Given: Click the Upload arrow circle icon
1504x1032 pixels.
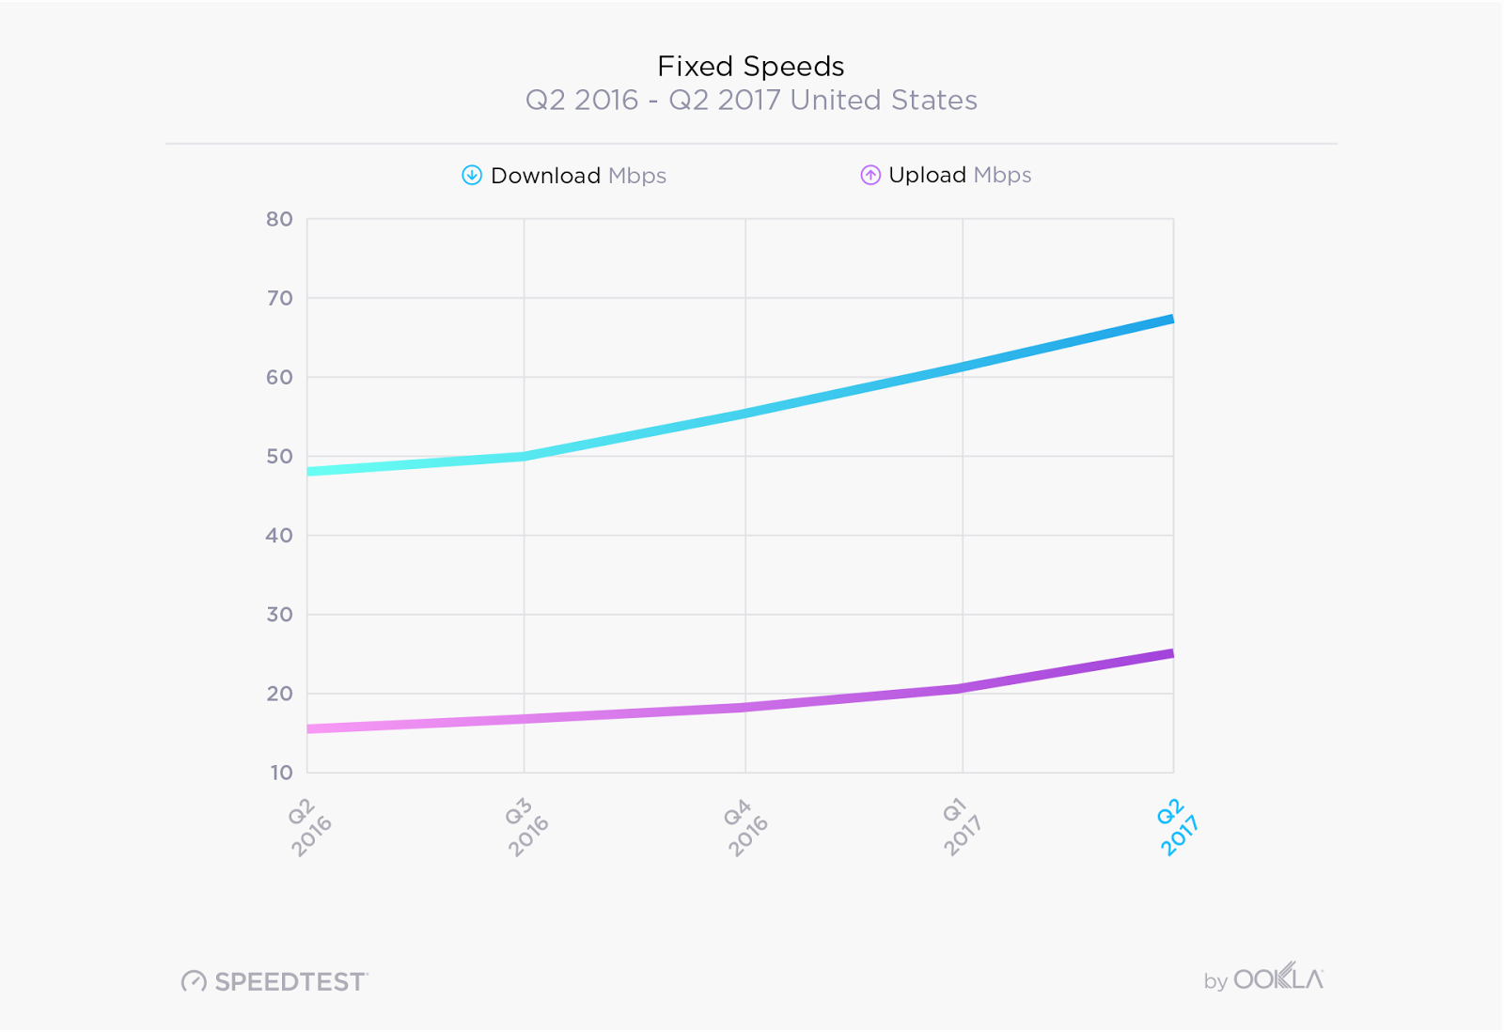Looking at the screenshot, I should (870, 175).
